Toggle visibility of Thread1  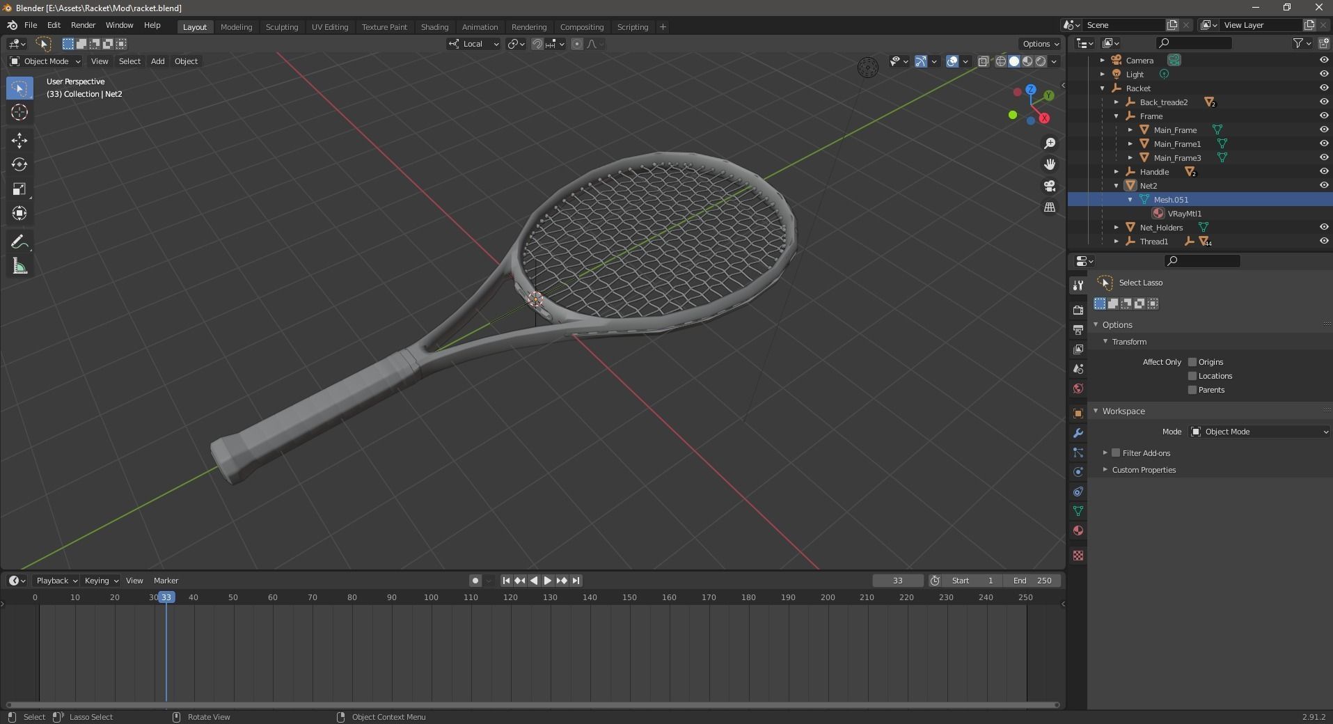tap(1324, 241)
